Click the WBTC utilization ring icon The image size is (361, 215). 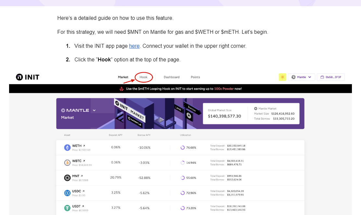point(182,163)
